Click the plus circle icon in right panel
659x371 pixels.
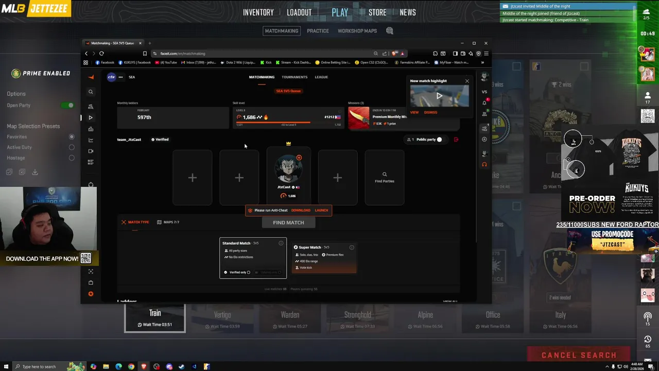484,139
